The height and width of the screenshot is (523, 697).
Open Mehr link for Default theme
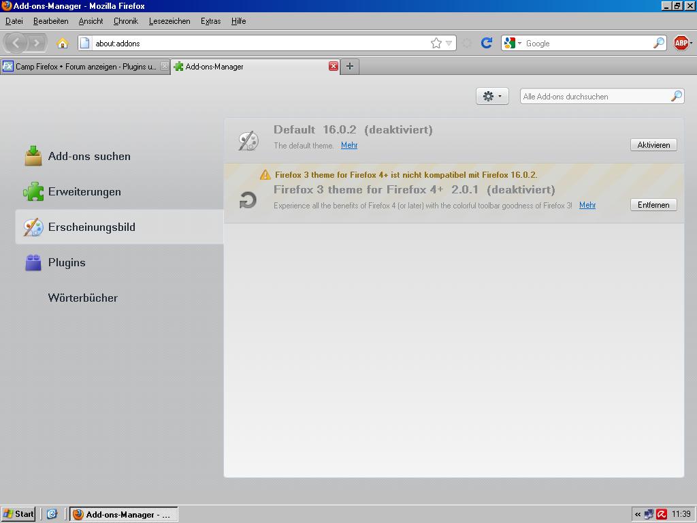pos(349,145)
